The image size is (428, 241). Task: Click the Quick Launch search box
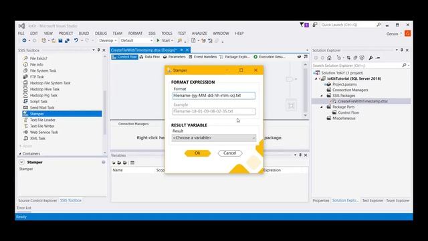click(x=350, y=25)
